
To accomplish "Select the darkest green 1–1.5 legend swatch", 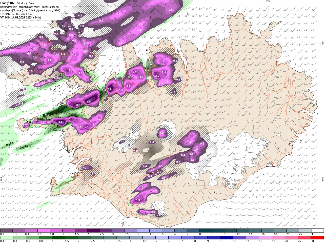I will [58, 238].
